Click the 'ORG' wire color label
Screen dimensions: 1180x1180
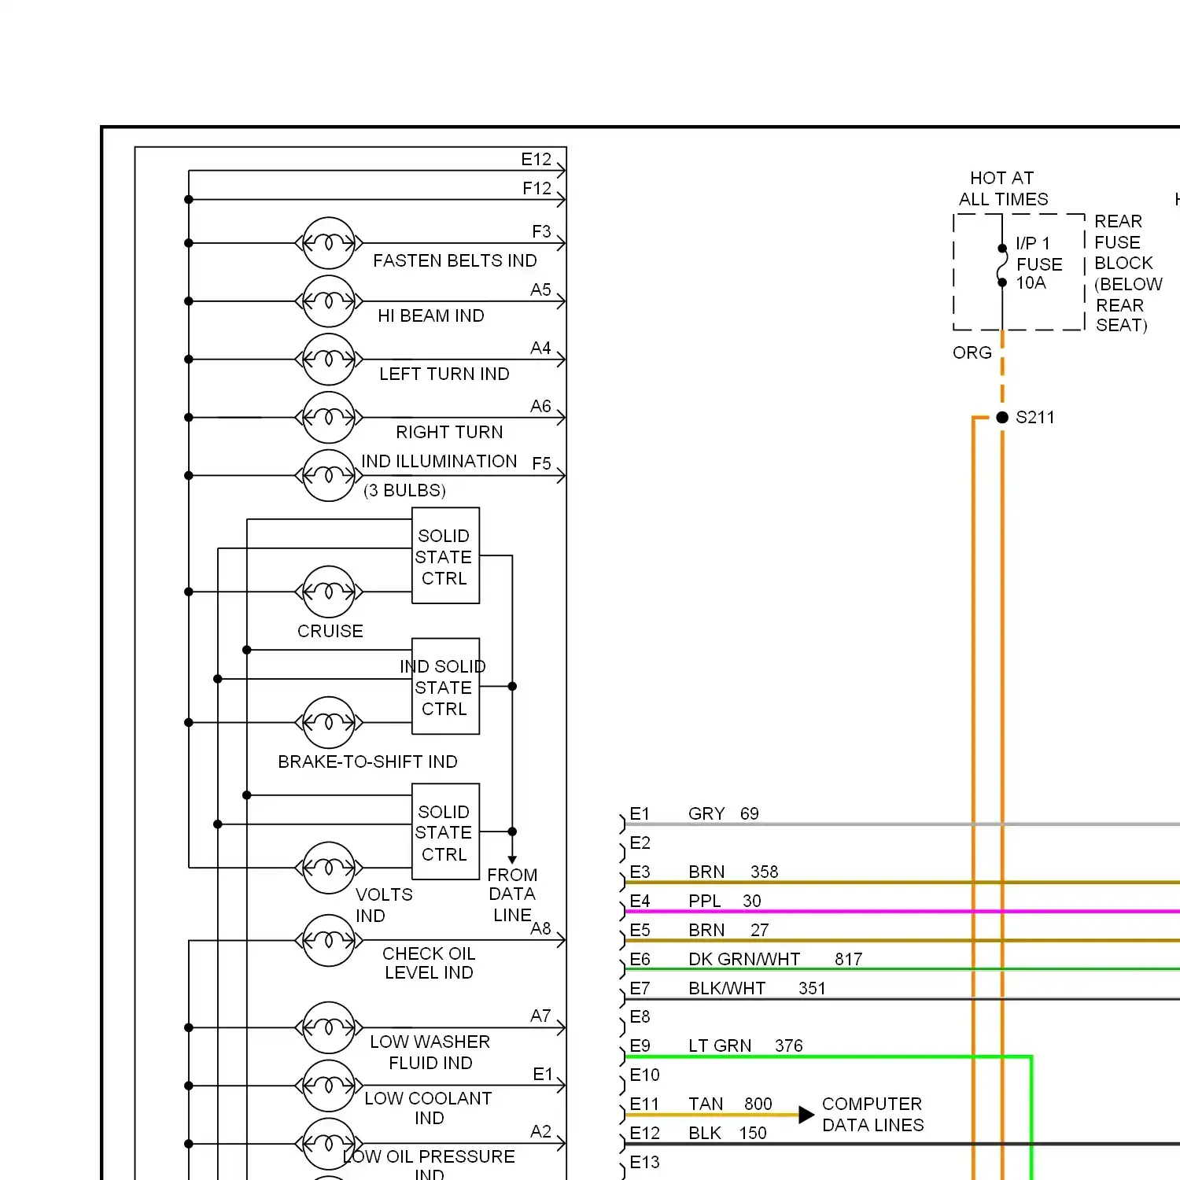[972, 352]
